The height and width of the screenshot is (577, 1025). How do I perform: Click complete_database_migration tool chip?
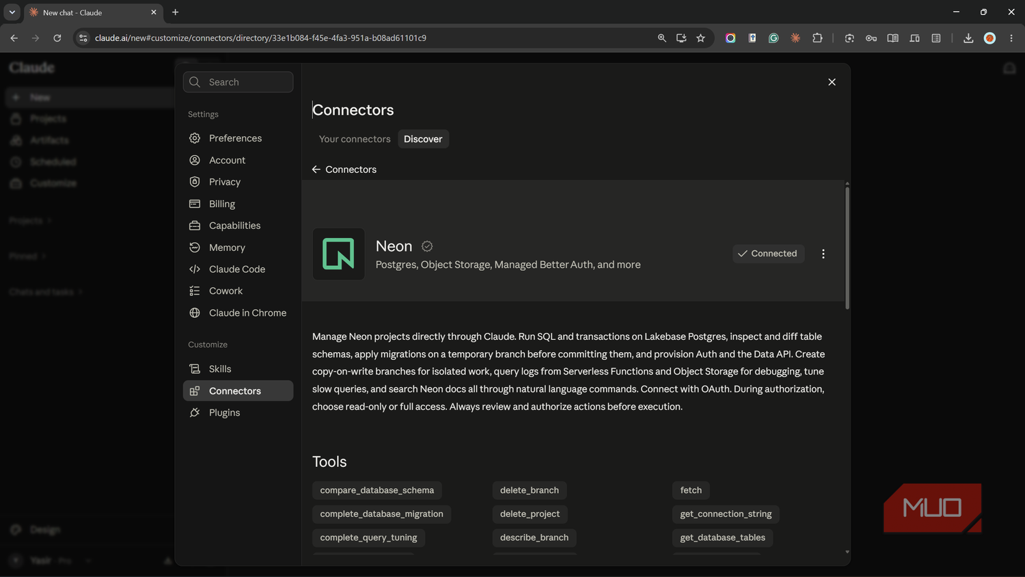381,514
